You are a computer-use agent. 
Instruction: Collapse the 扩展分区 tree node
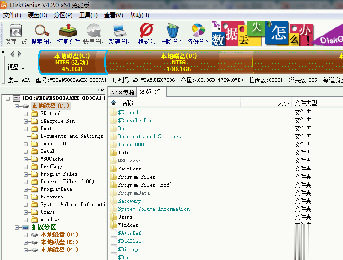pos(17,228)
